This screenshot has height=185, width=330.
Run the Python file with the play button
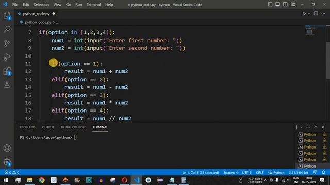[x=304, y=14]
